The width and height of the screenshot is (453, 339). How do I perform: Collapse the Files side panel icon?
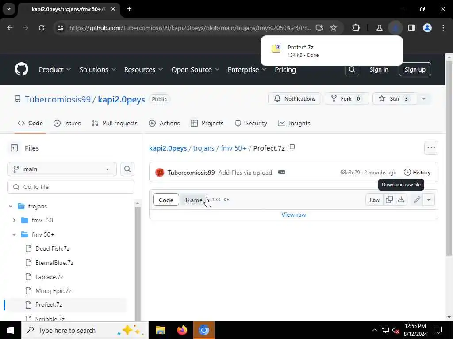tap(14, 148)
